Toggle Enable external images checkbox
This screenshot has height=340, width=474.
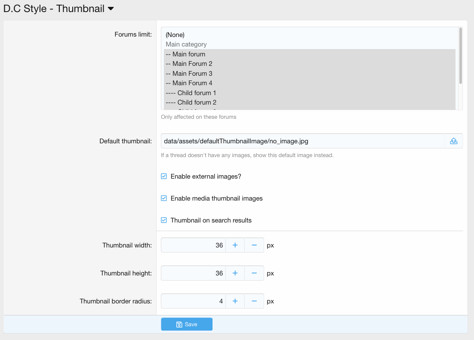[164, 176]
